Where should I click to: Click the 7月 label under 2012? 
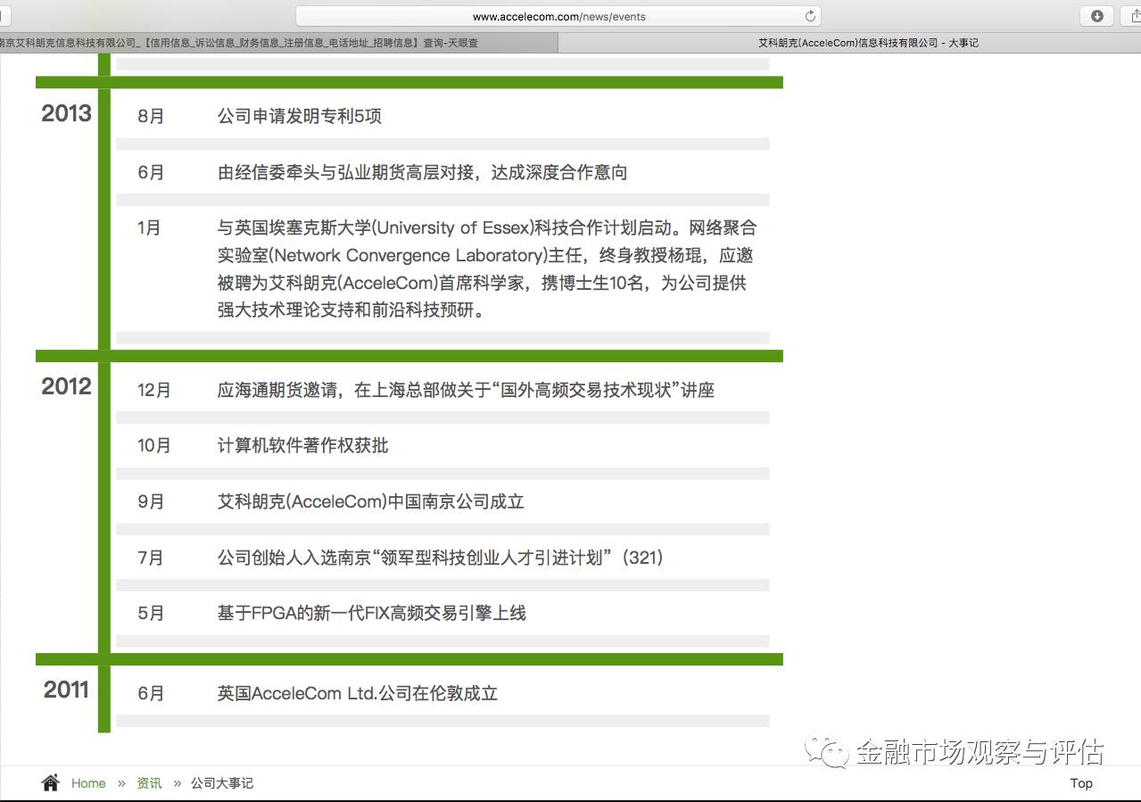point(151,558)
